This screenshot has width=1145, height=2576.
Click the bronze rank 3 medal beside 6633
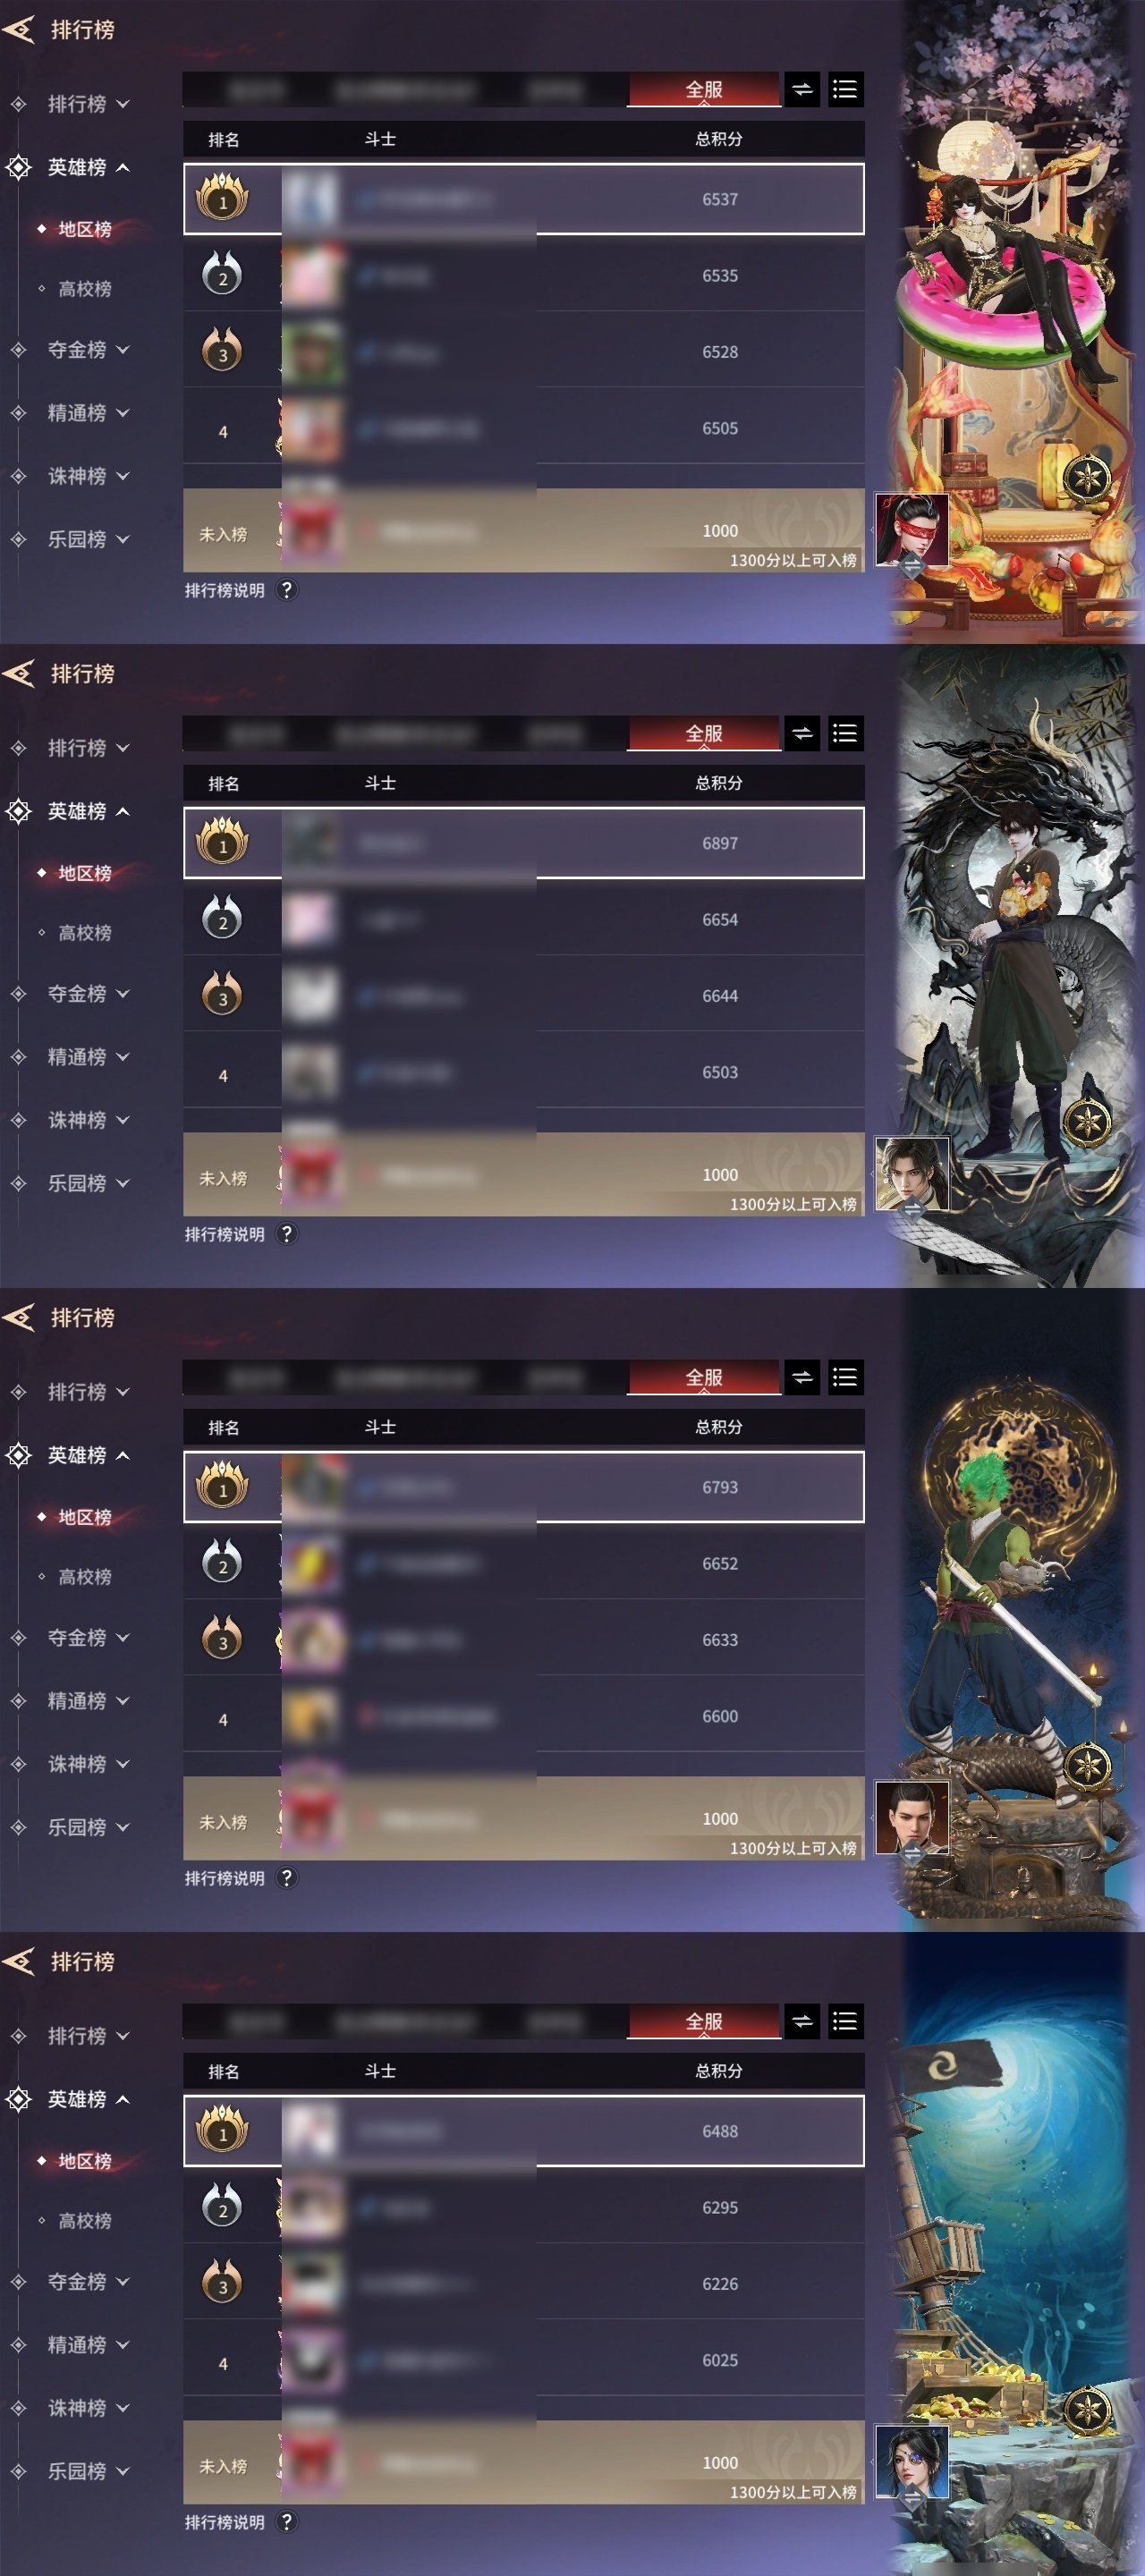coord(222,1639)
